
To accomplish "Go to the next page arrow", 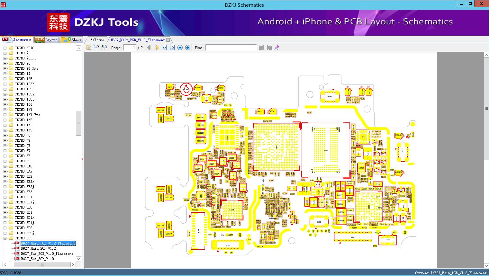I will pos(157,48).
